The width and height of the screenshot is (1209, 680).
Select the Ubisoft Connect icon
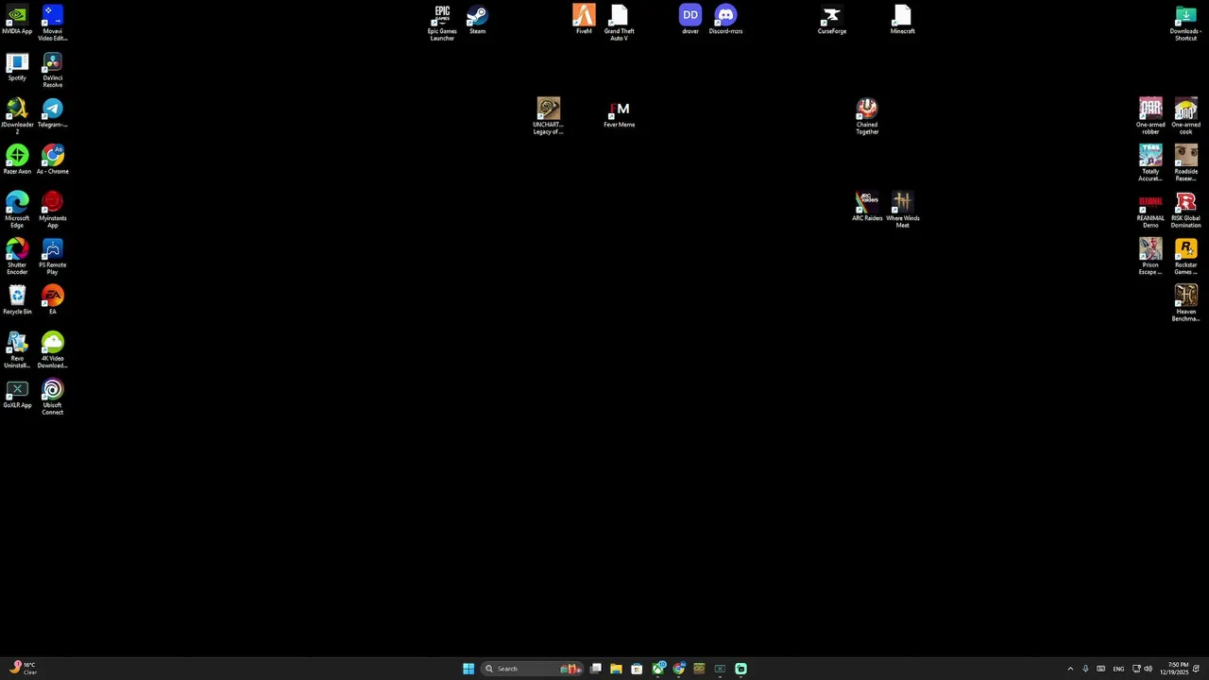pos(53,398)
